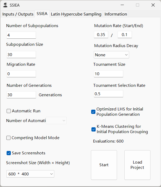
Task: Switch to the Inputs / Outputs tab
Action: point(18,14)
